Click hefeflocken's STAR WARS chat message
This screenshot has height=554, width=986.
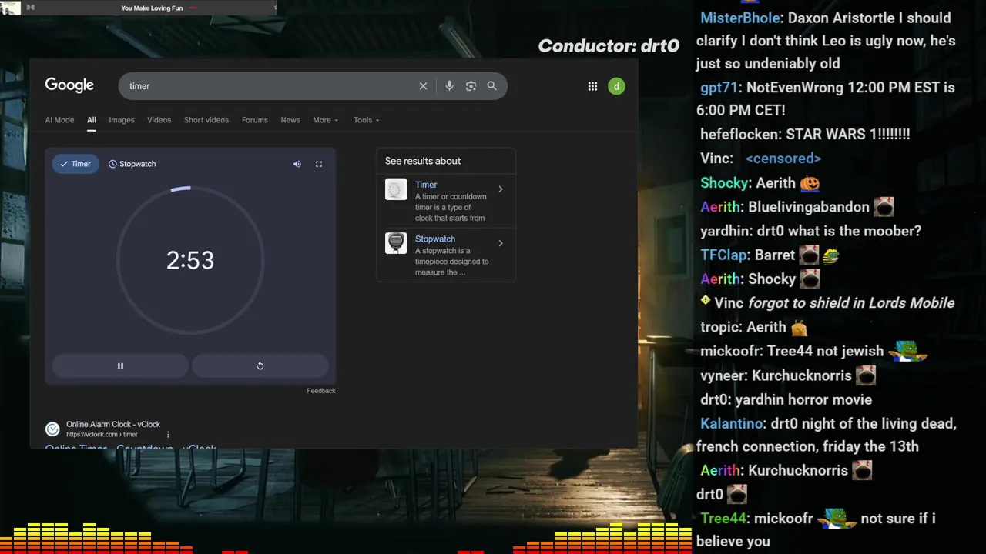[x=805, y=134]
